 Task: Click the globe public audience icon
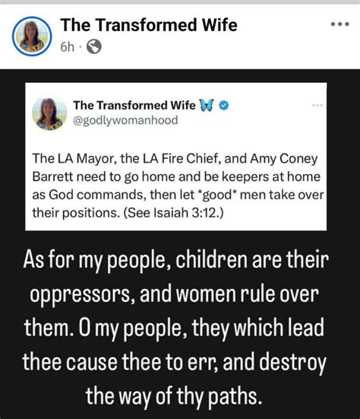point(94,46)
